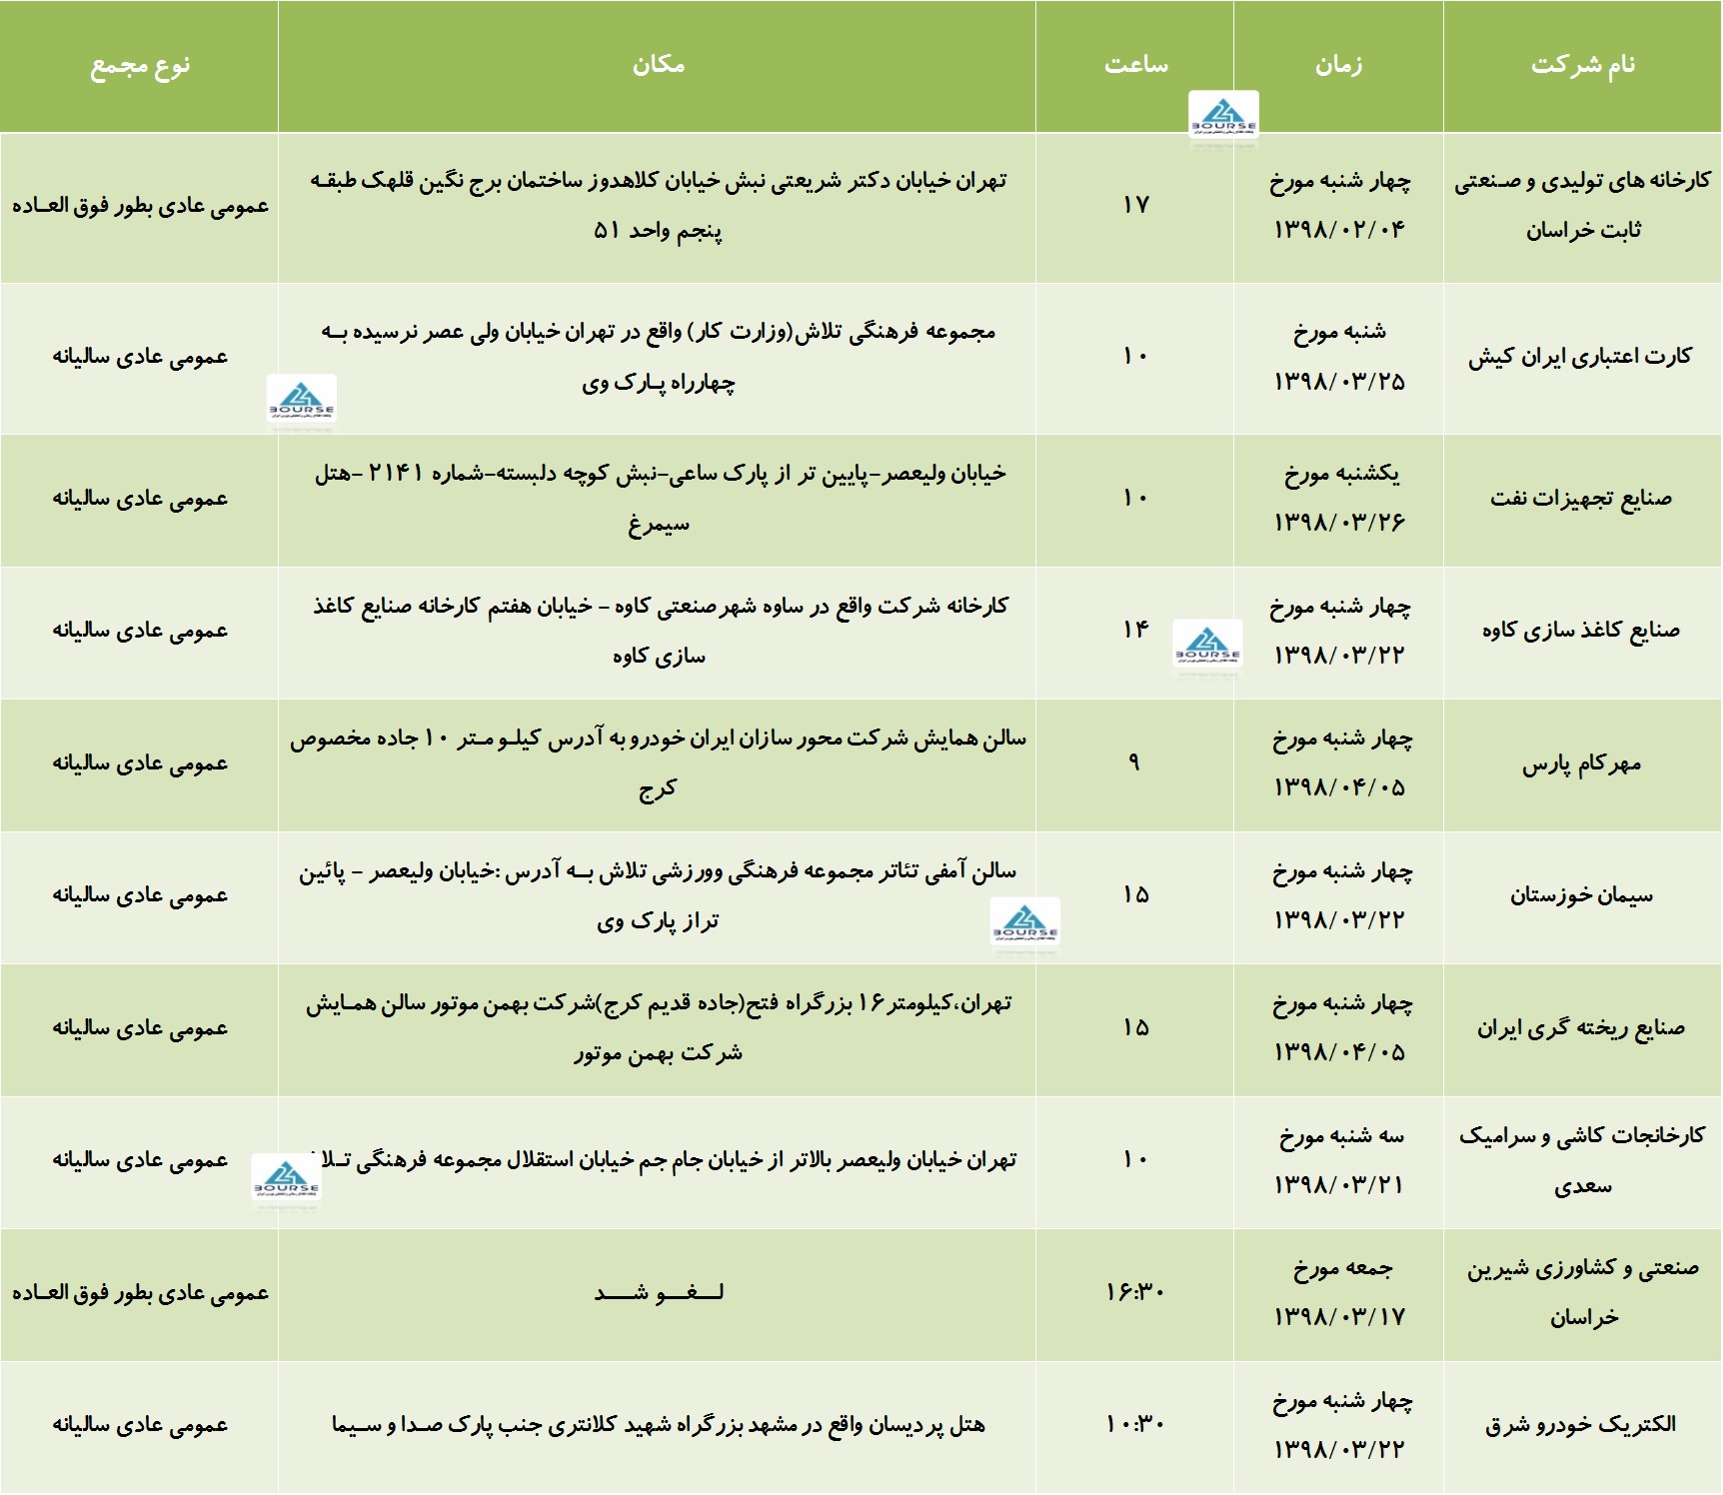Click the date in the 'صنایع ریخته گری ایران' row
Viewport: 1723px width, 1495px height.
click(x=1339, y=1028)
